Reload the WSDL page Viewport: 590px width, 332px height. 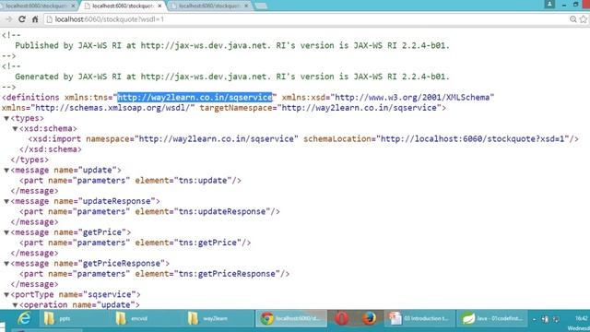pos(22,19)
